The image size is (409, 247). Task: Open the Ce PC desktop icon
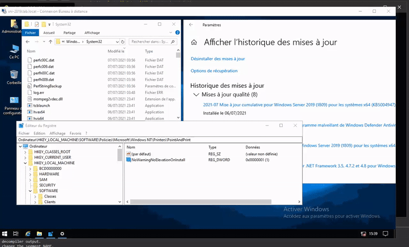14,52
